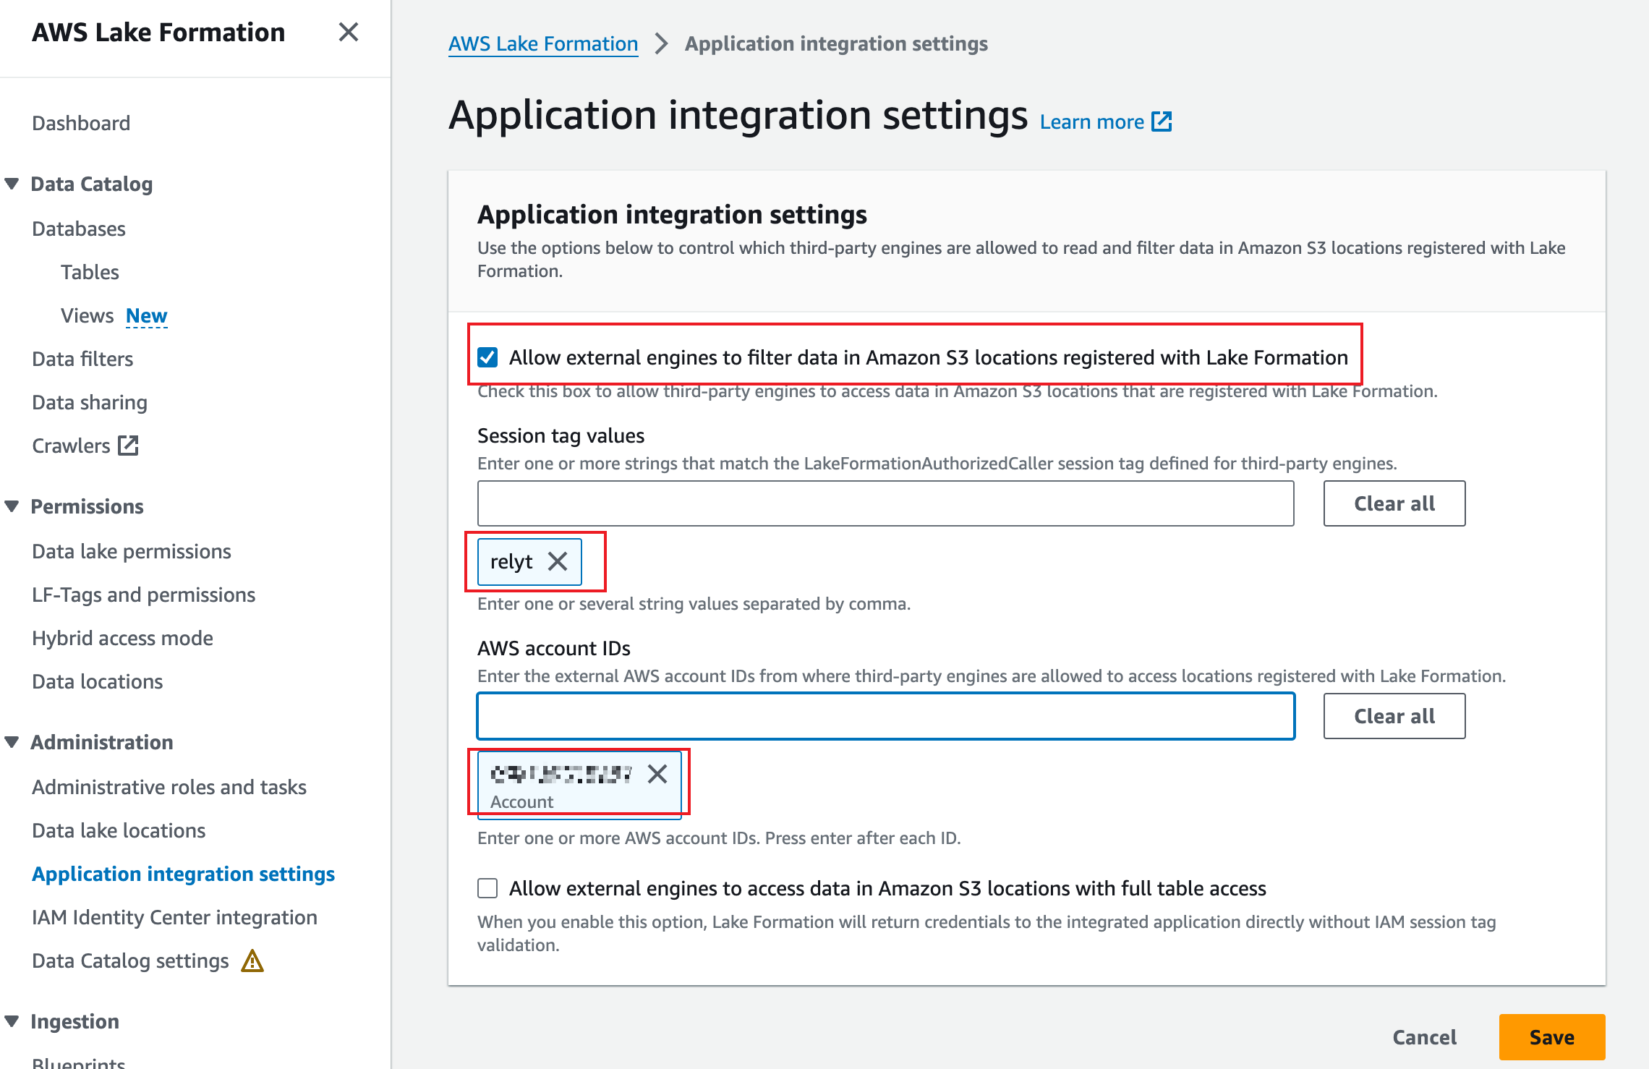Remove the AWS account ID token

tap(657, 774)
